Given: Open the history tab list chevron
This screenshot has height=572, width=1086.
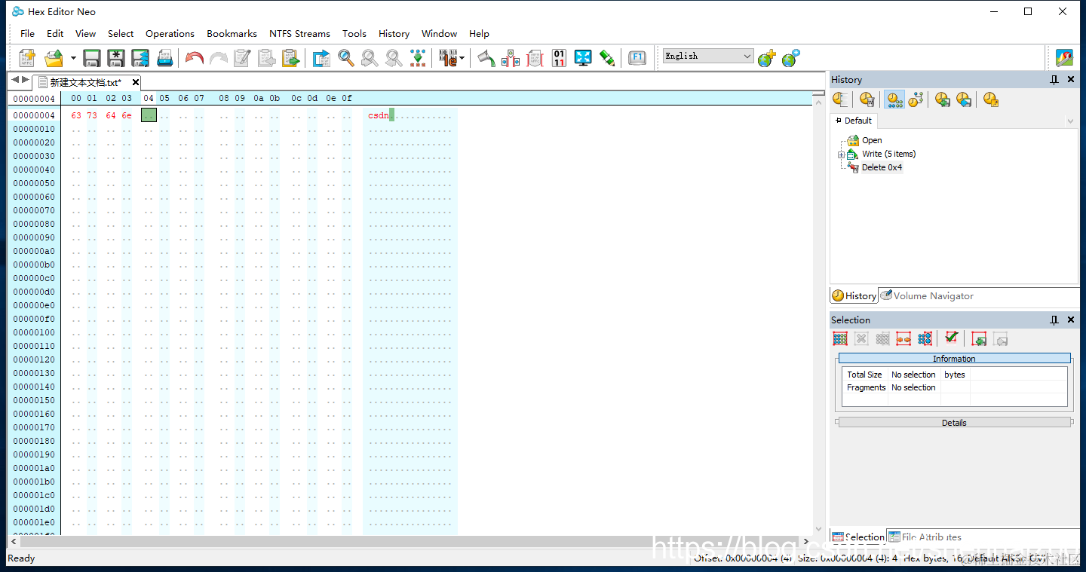Looking at the screenshot, I should [1070, 121].
